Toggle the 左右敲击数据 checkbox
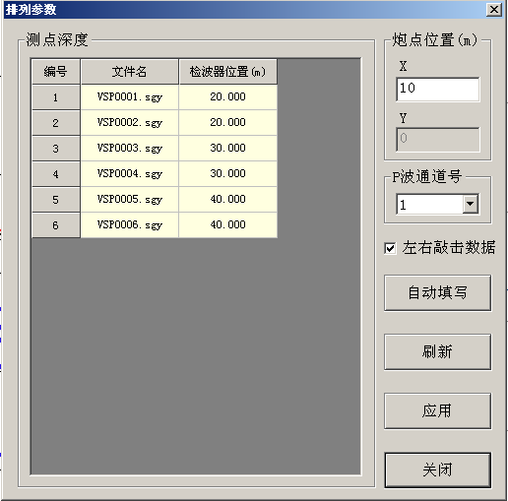The width and height of the screenshot is (508, 501). coord(390,248)
